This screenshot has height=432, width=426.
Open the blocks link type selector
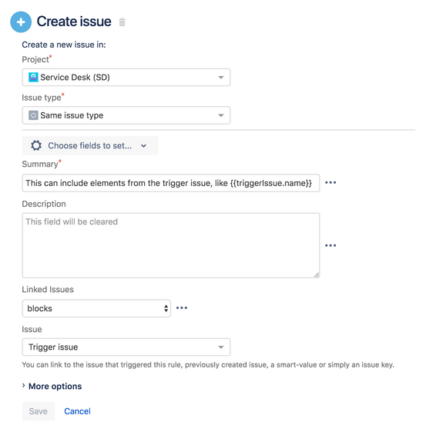[96, 308]
